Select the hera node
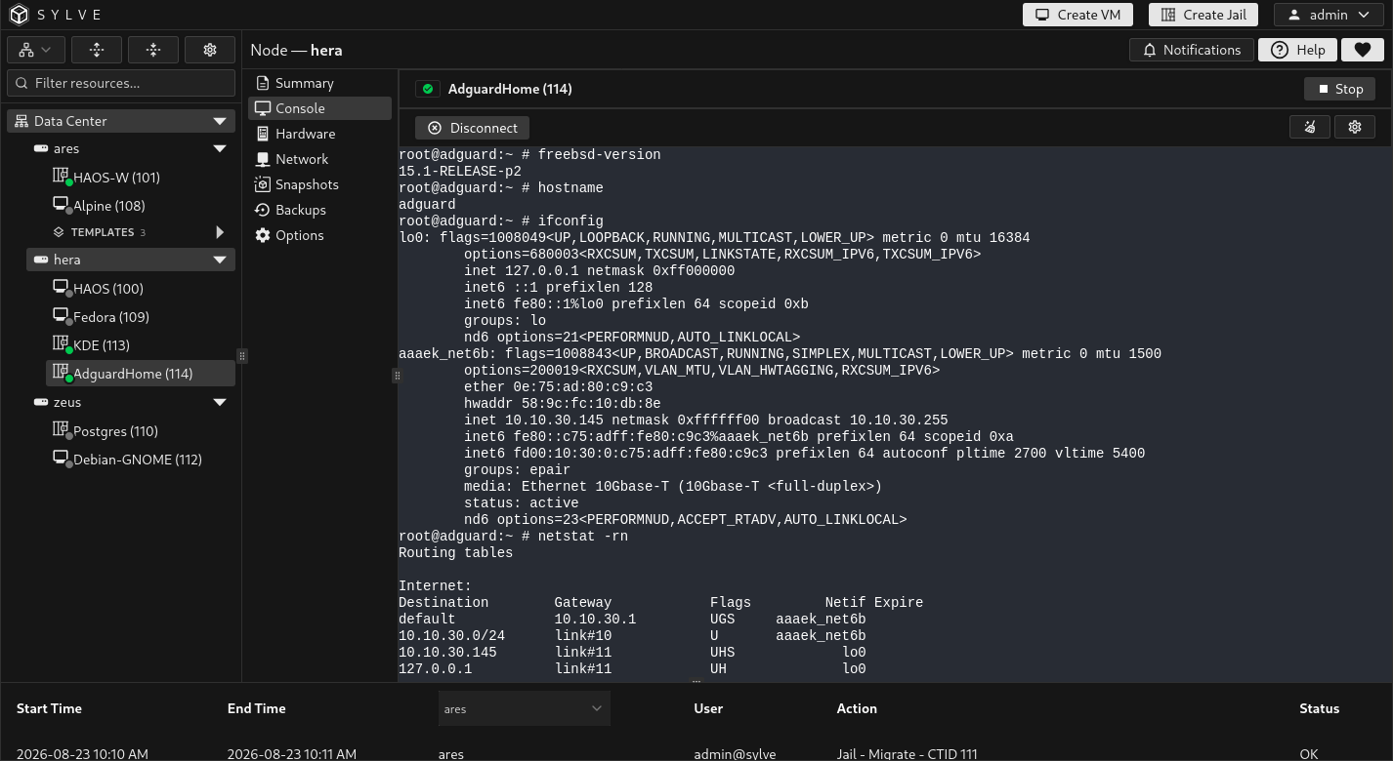This screenshot has height=761, width=1393. tap(131, 260)
